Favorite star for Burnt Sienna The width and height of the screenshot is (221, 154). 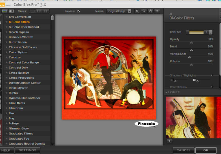point(6,42)
